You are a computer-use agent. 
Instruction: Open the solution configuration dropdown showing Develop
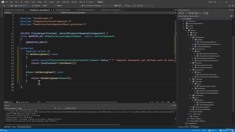pos(37,6)
